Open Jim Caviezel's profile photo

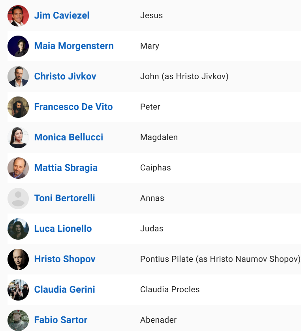pyautogui.click(x=18, y=16)
